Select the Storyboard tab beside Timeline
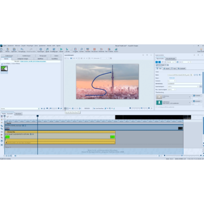This screenshot has height=204, width=204. point(18,114)
